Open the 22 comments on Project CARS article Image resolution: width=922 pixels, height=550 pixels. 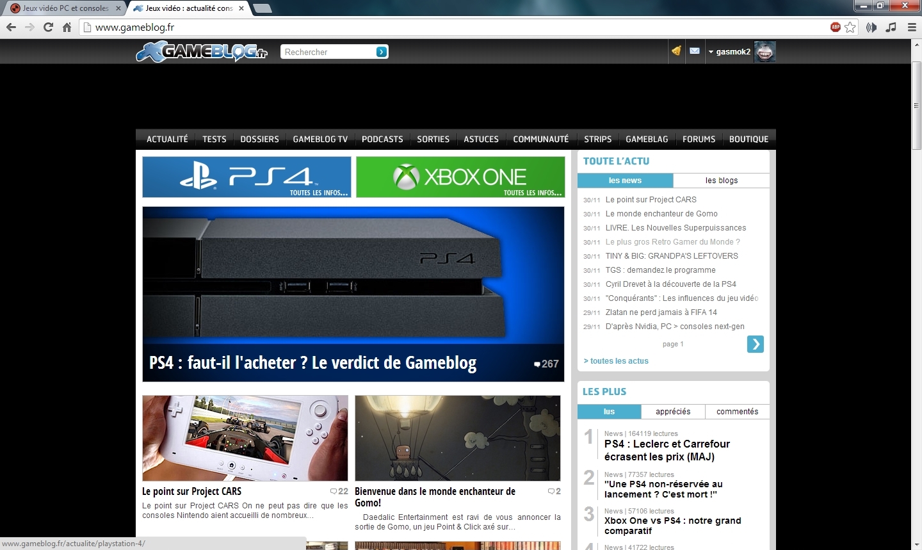click(x=339, y=491)
